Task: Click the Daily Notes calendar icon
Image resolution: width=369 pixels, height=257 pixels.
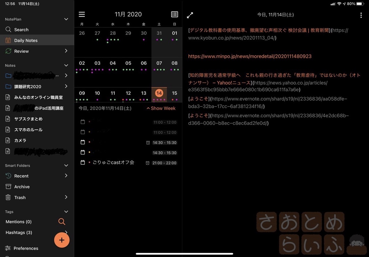Action: pos(8,40)
